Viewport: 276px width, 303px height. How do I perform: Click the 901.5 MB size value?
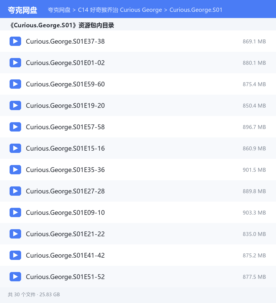tap(254, 170)
